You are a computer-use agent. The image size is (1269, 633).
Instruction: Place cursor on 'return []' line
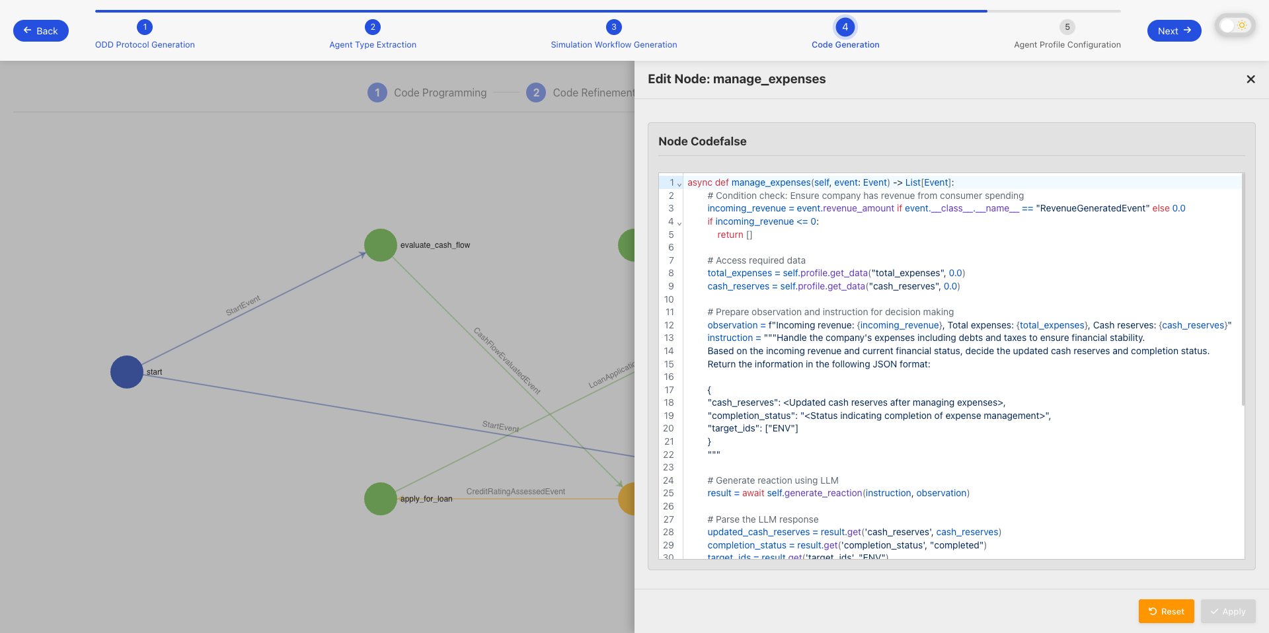point(734,235)
